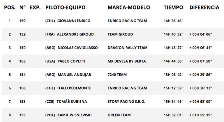The height and width of the screenshot is (122, 224).
Task: Select pilot Alexandre Giroud
Action: [x=75, y=34]
